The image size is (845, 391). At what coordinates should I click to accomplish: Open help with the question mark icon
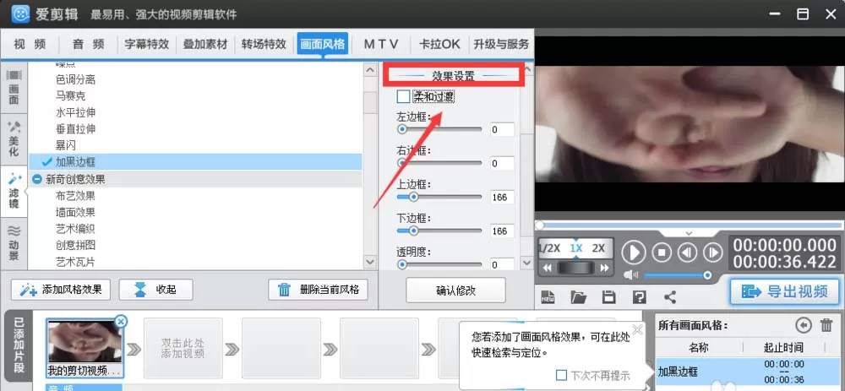tap(639, 296)
